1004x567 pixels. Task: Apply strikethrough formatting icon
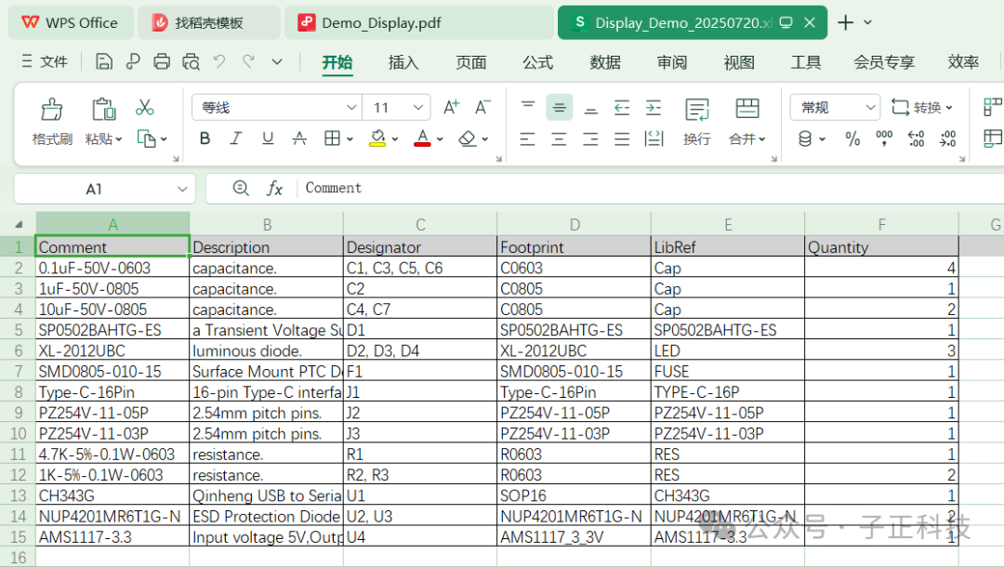299,138
